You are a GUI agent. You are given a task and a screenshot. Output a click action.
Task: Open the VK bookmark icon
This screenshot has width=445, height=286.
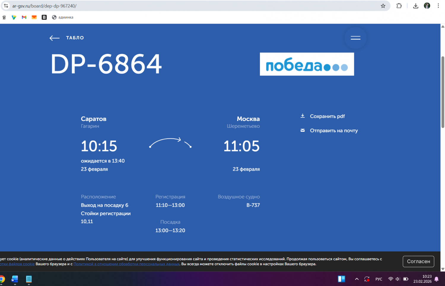pos(44,17)
